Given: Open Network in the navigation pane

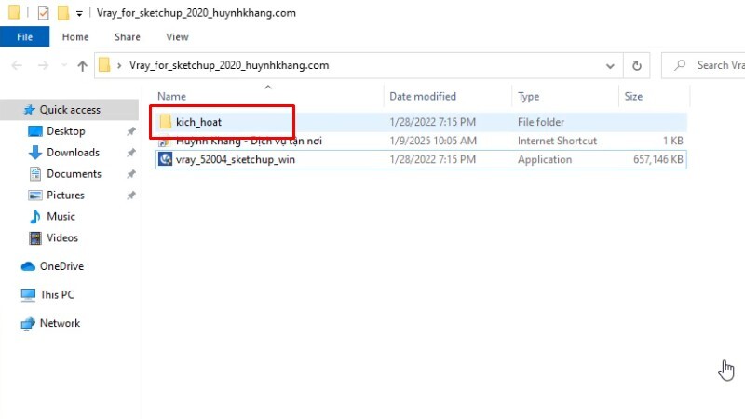Looking at the screenshot, I should tap(60, 323).
